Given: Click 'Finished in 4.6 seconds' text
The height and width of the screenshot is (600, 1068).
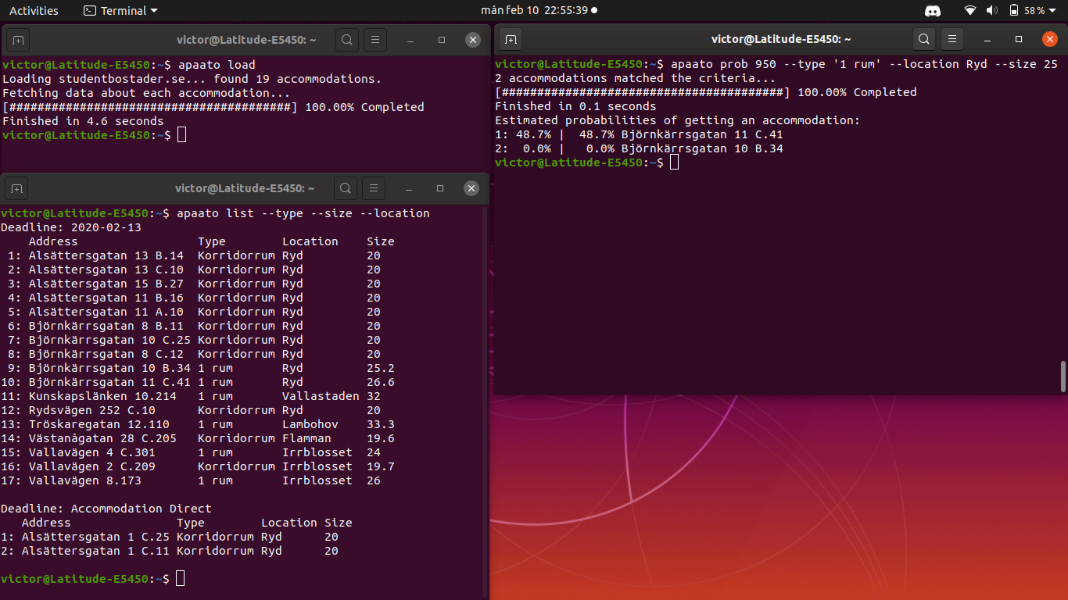Looking at the screenshot, I should pos(83,121).
